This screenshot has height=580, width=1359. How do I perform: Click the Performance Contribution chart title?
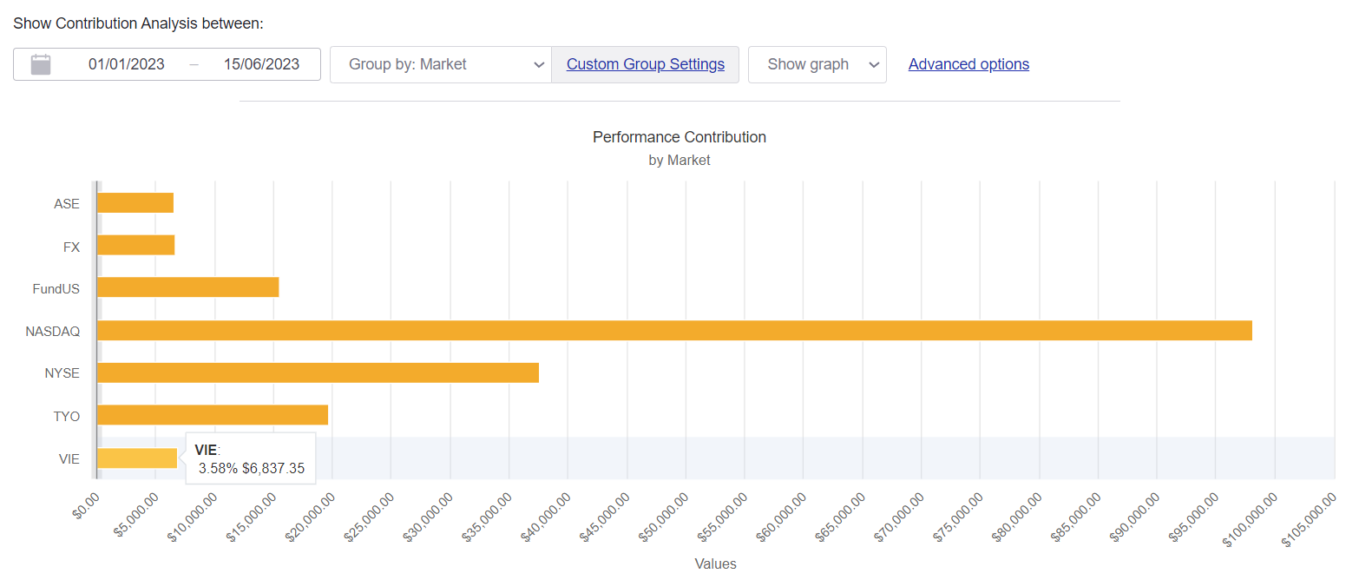[x=679, y=136]
